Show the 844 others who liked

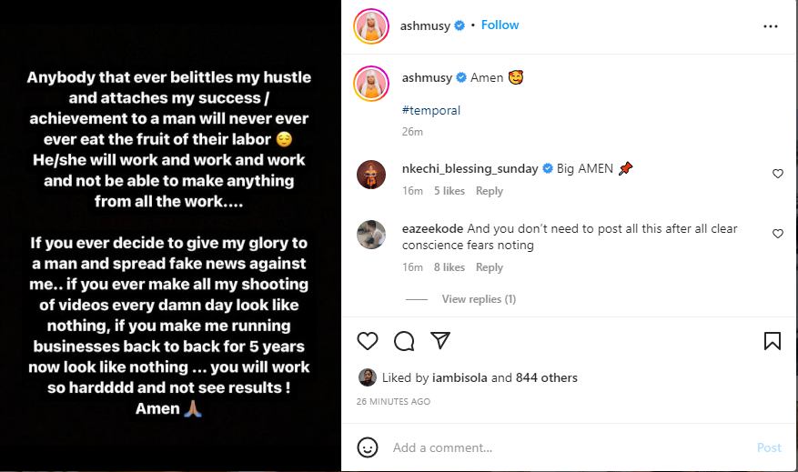547,377
